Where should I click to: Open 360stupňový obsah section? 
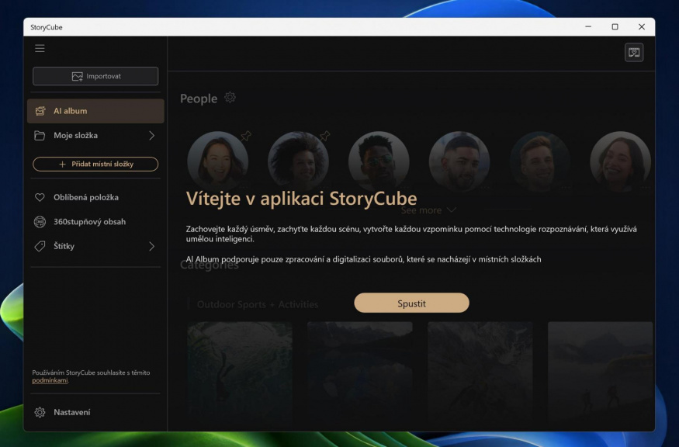[95, 222]
